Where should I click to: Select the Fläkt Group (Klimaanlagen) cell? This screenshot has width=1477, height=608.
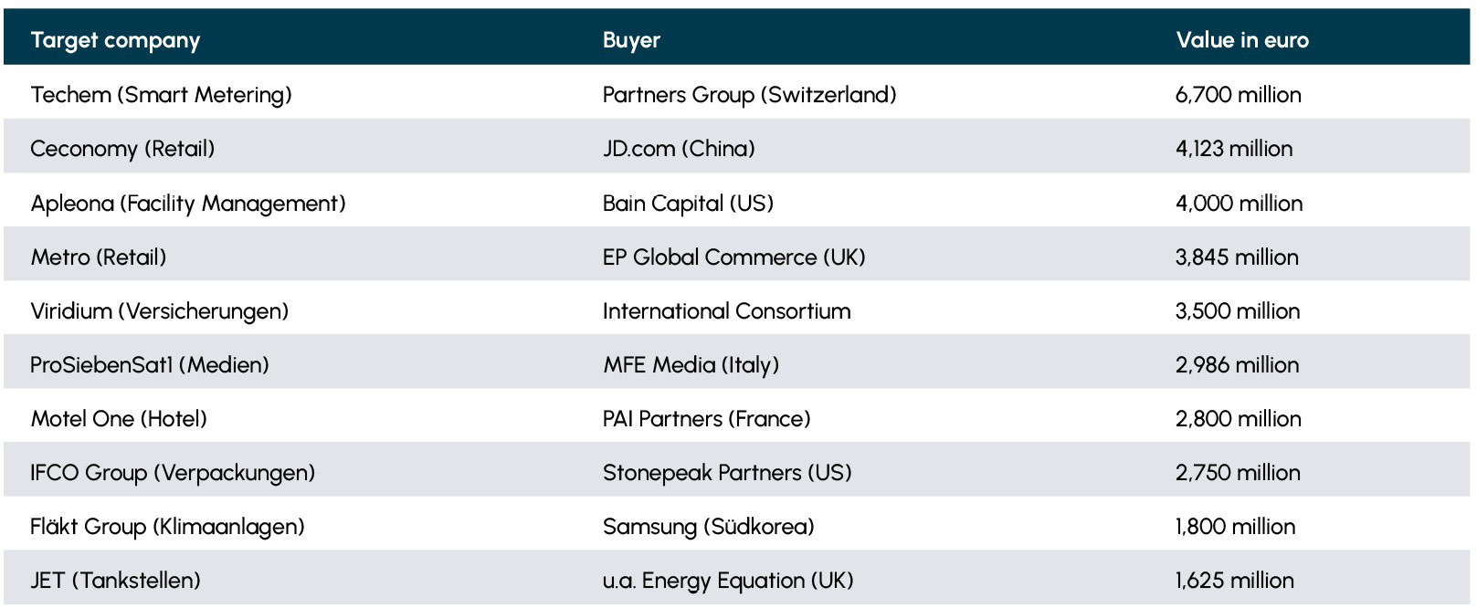(167, 527)
